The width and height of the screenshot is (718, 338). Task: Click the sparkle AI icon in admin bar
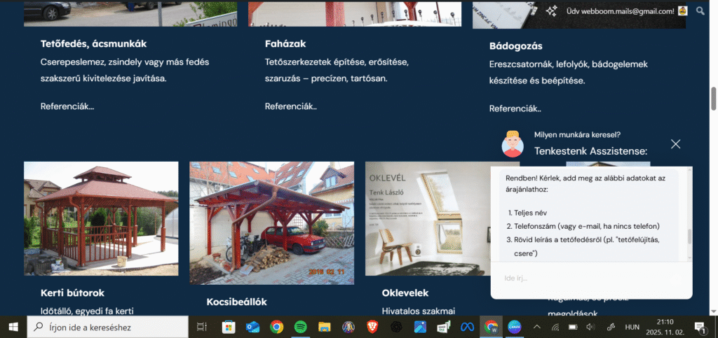point(551,11)
